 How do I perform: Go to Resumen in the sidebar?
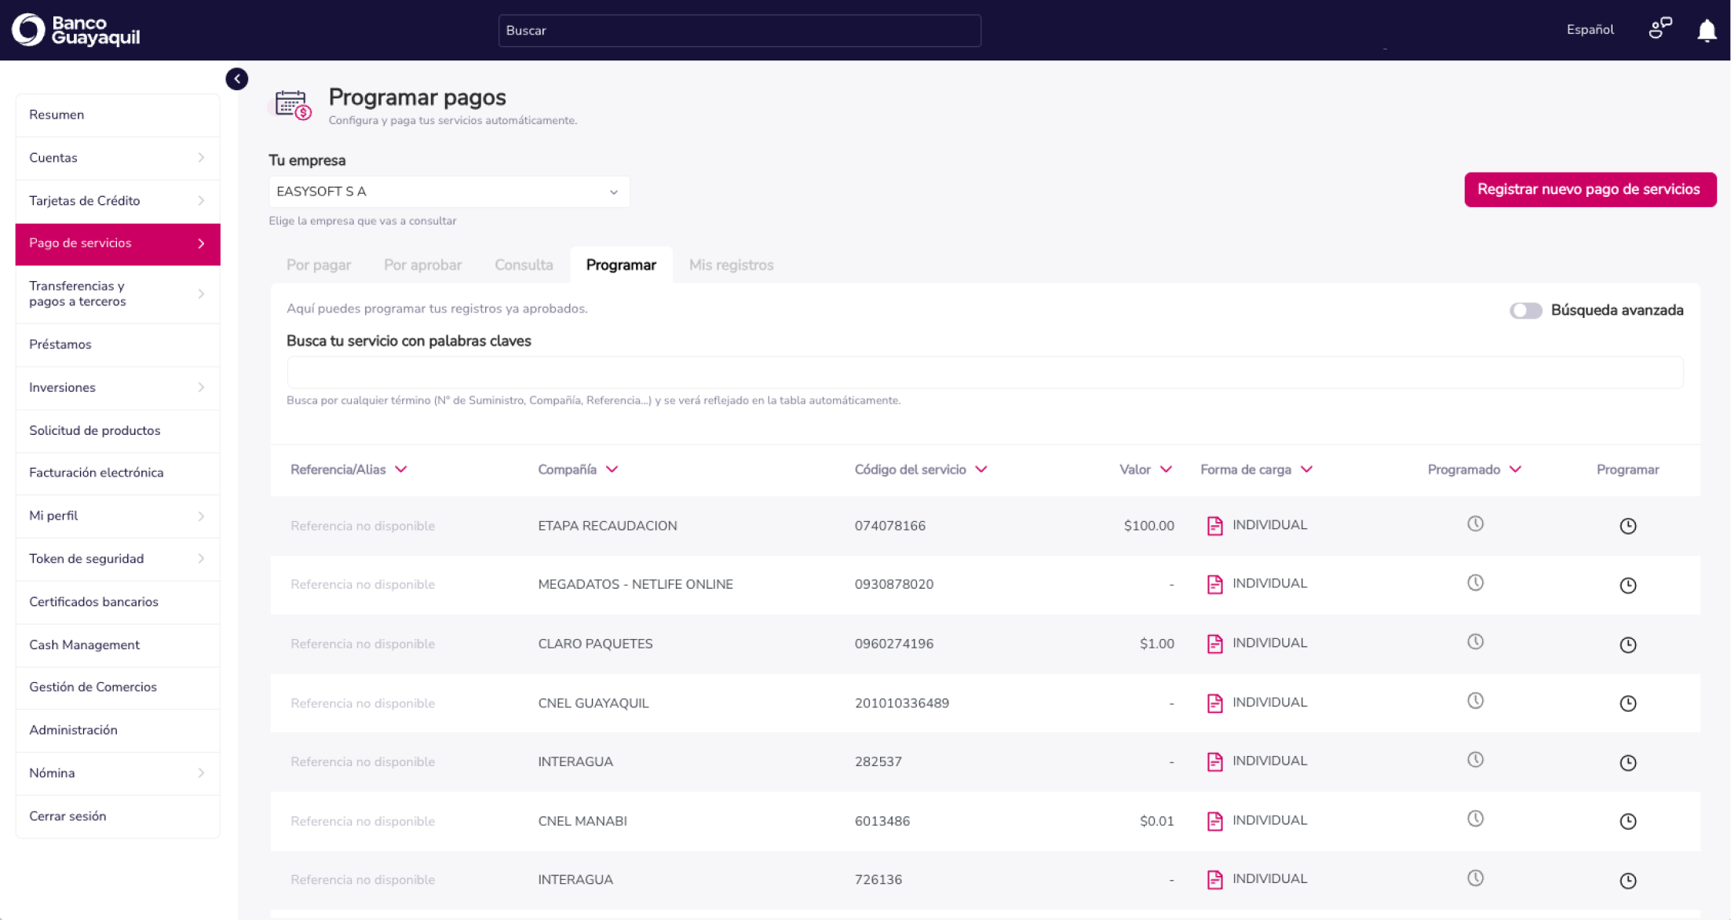pyautogui.click(x=118, y=115)
